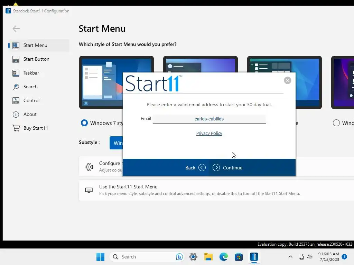Open the Windows Start button on taskbar

coord(100,257)
